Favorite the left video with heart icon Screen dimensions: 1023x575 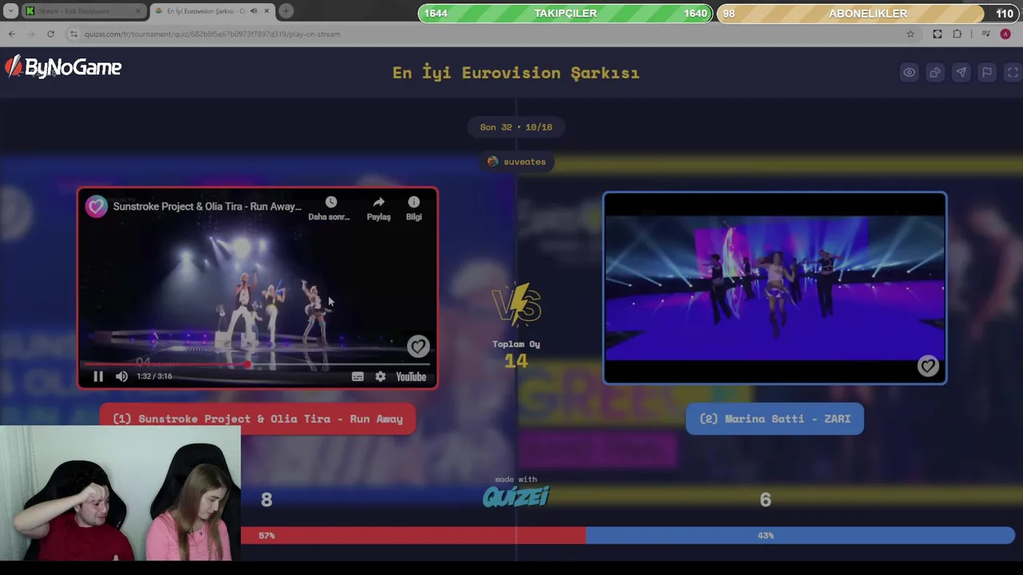[418, 346]
